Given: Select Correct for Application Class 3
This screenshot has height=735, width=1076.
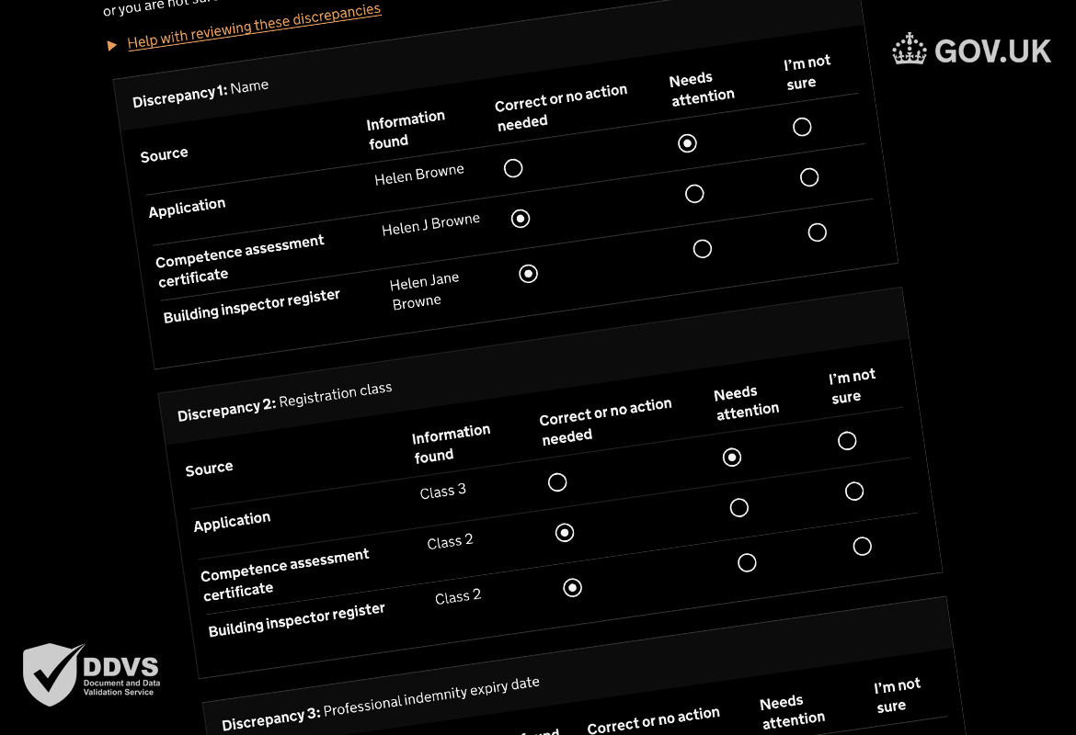Looking at the screenshot, I should (x=557, y=482).
